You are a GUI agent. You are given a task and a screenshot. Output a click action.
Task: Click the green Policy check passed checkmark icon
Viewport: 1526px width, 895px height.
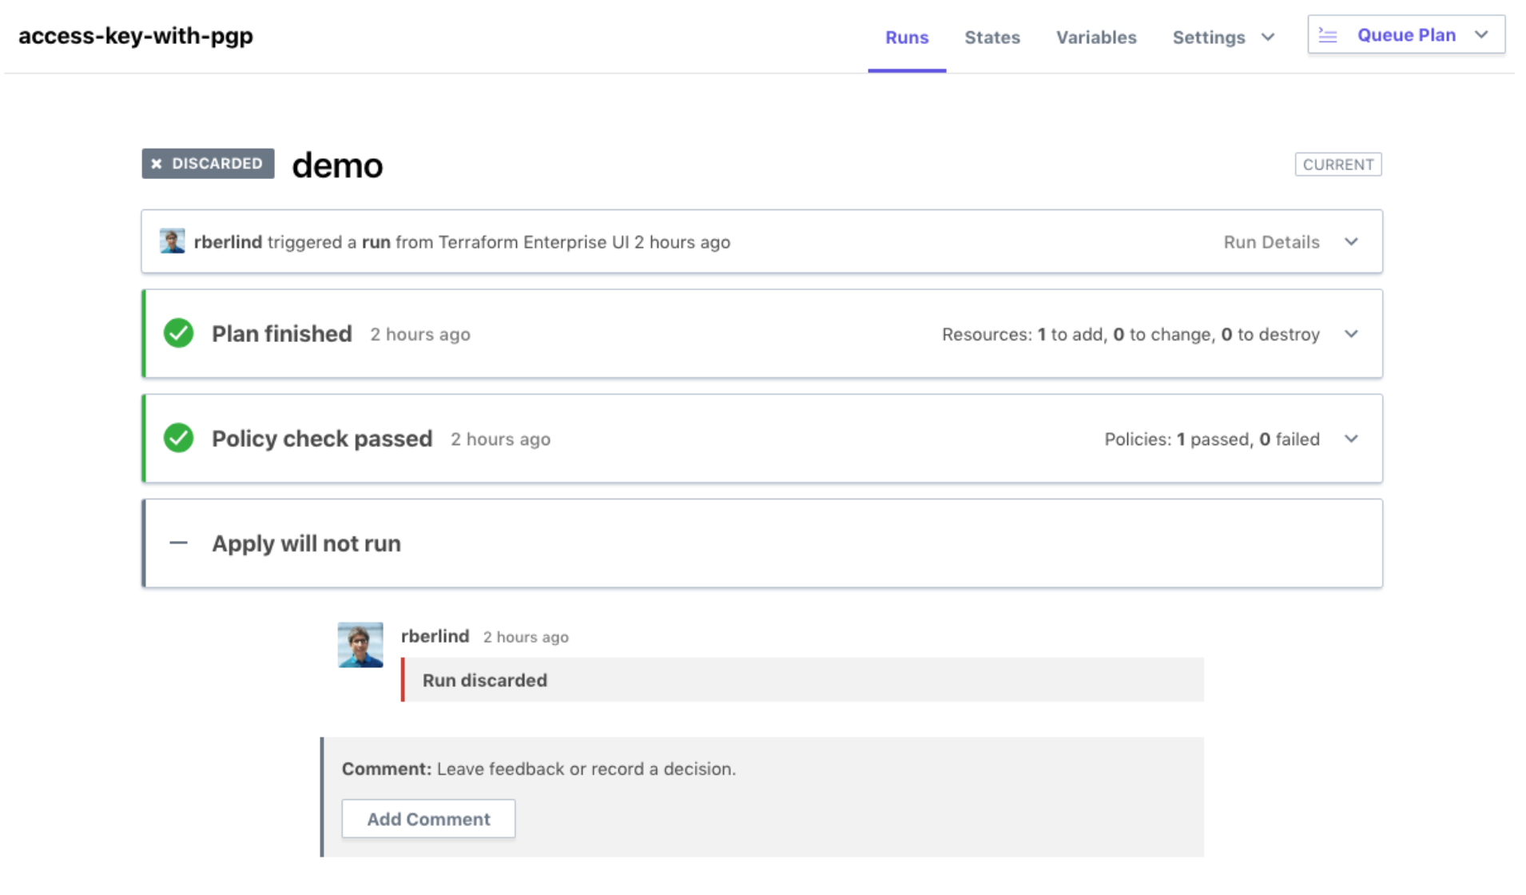click(x=178, y=438)
